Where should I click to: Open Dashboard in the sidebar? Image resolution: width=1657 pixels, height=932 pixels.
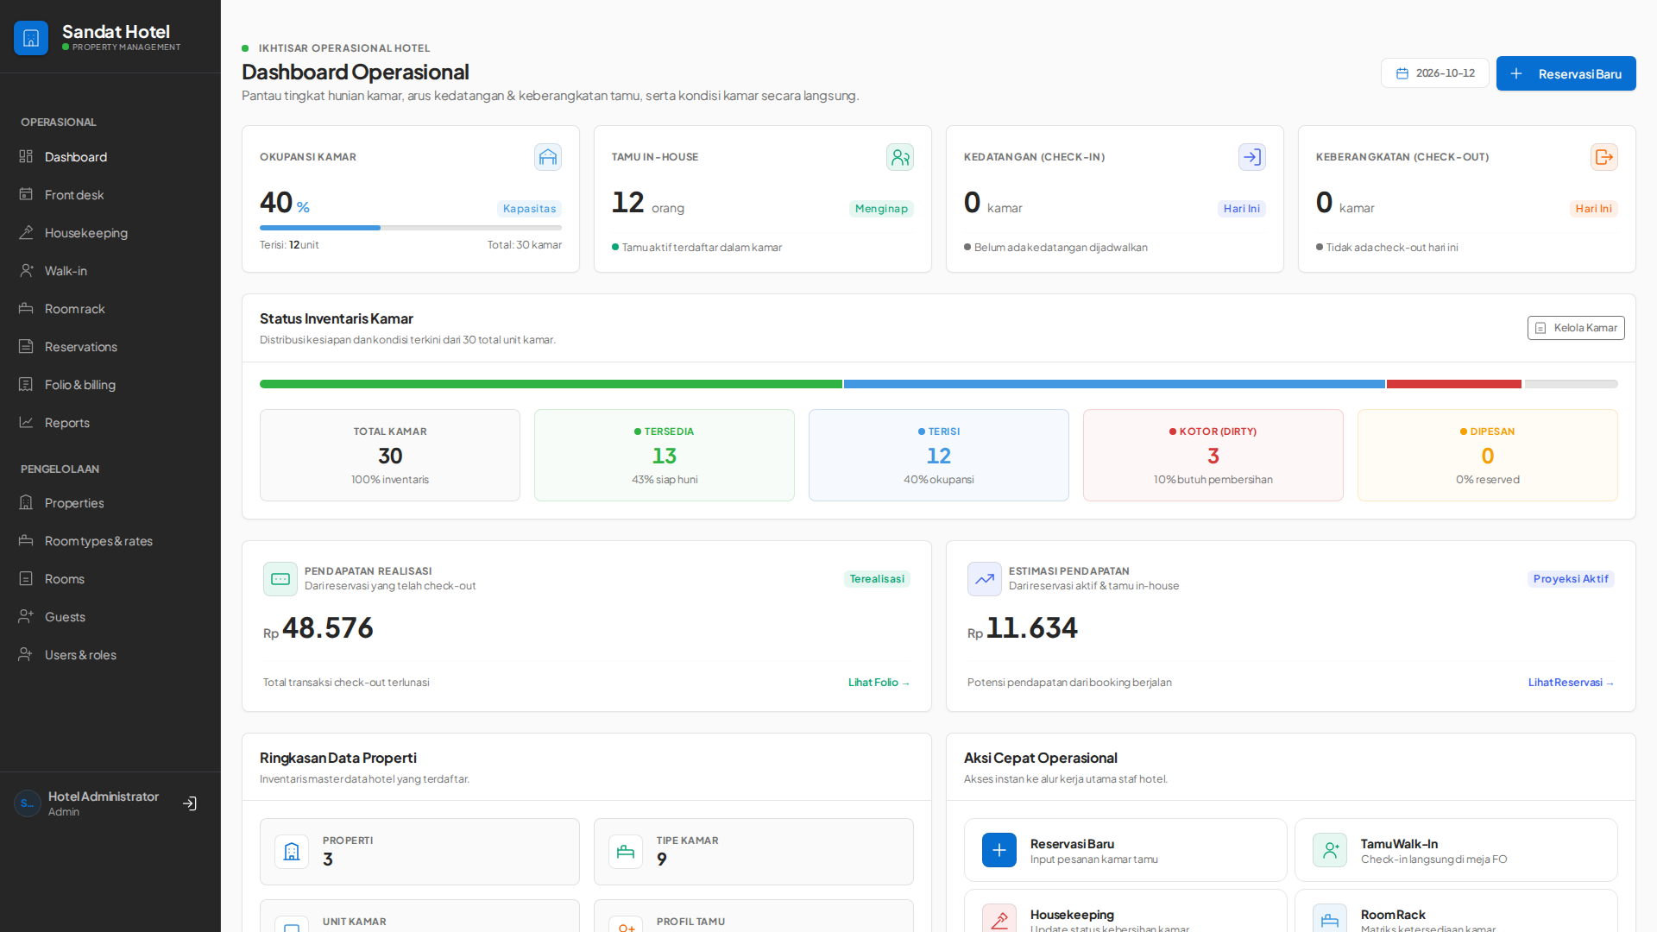click(x=110, y=157)
